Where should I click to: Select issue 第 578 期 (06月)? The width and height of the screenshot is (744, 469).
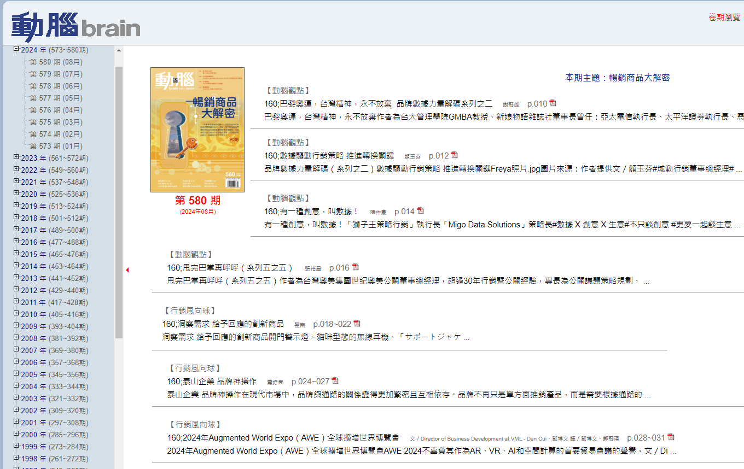tap(56, 86)
